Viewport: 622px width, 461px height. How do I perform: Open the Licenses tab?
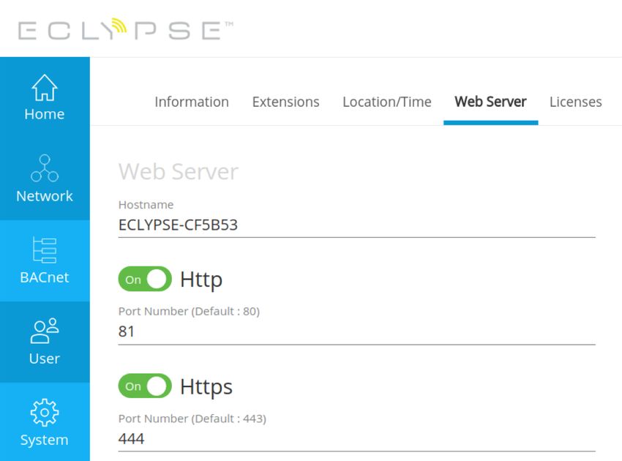[576, 102]
